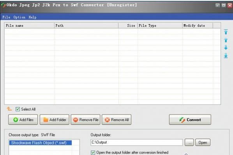Start conversion with the Convert button

[x=190, y=120]
